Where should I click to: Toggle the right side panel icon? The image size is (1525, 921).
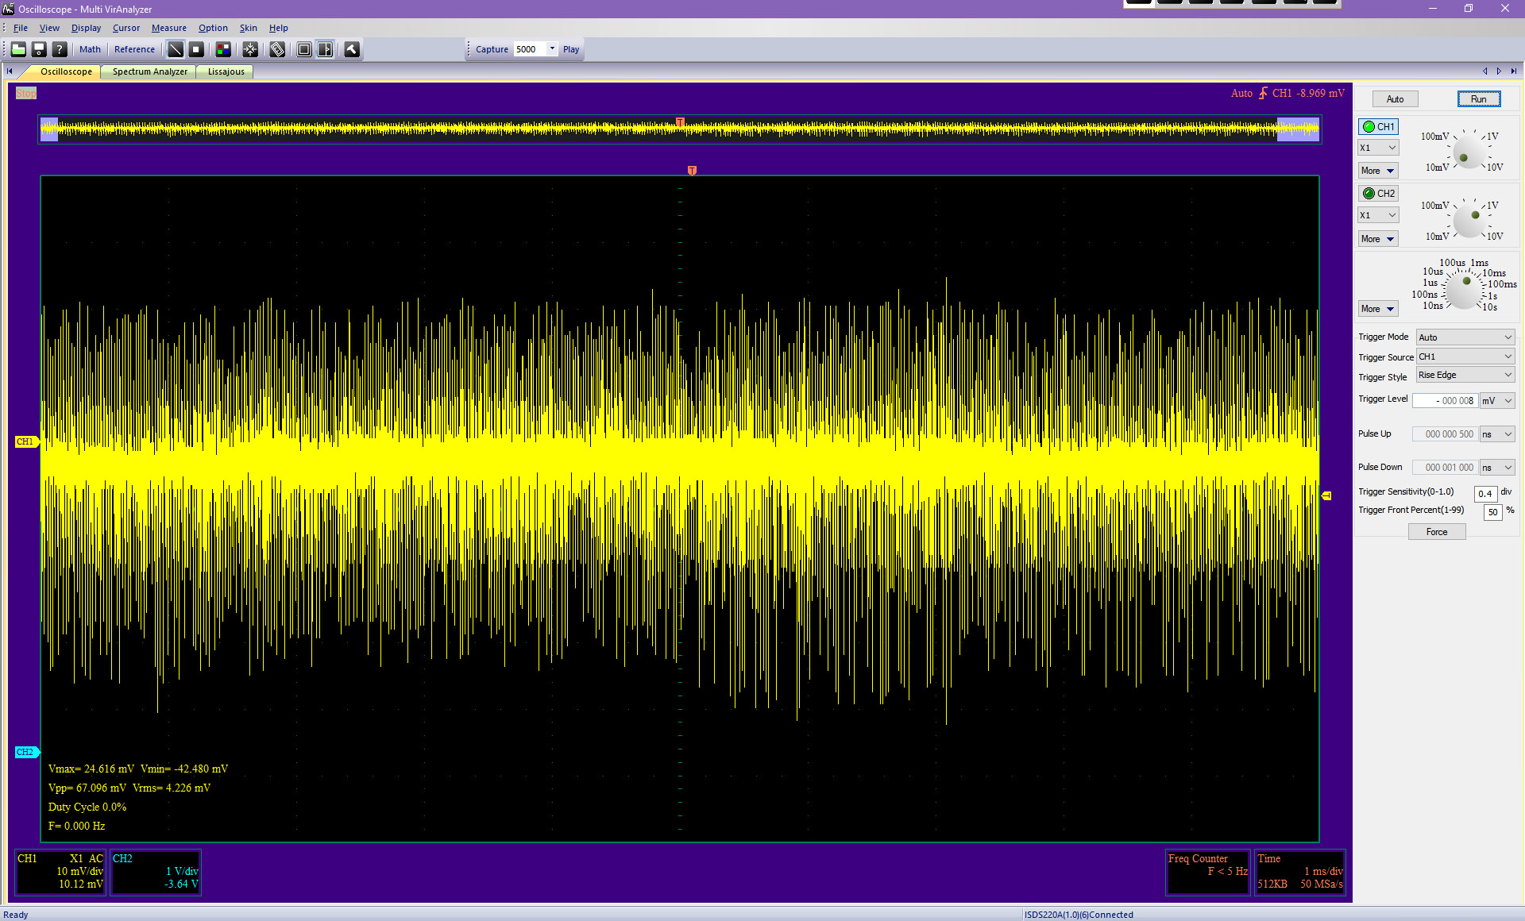pyautogui.click(x=325, y=49)
